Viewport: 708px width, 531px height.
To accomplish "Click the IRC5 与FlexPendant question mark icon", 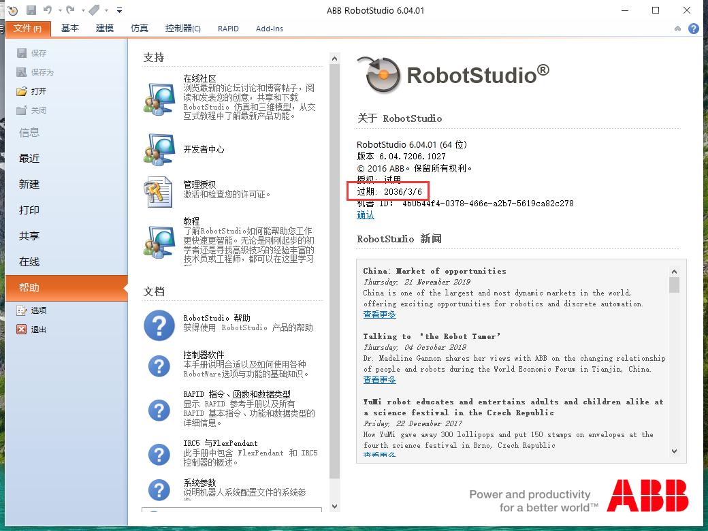I will point(159,455).
